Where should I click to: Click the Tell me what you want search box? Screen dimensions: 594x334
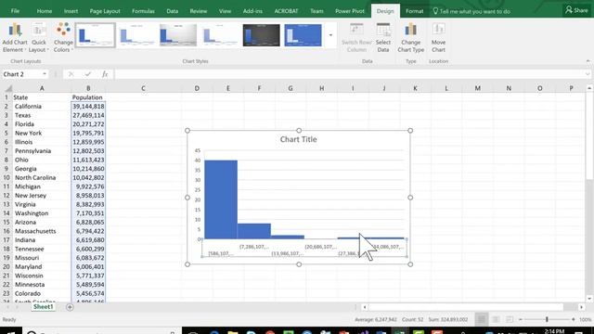[471, 11]
